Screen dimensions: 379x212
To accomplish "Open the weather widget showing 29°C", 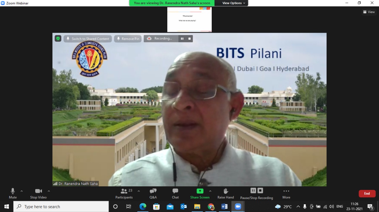I will coord(283,207).
